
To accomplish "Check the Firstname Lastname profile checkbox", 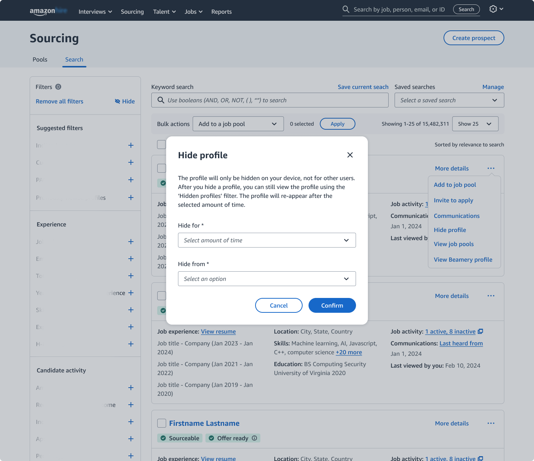I will [x=162, y=423].
